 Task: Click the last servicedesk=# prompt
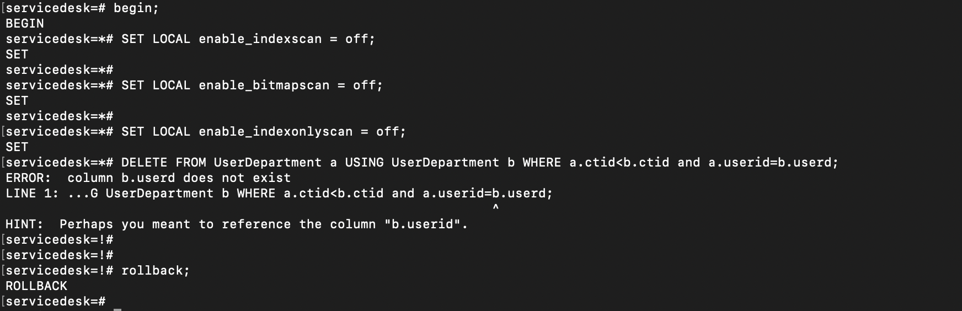point(55,302)
